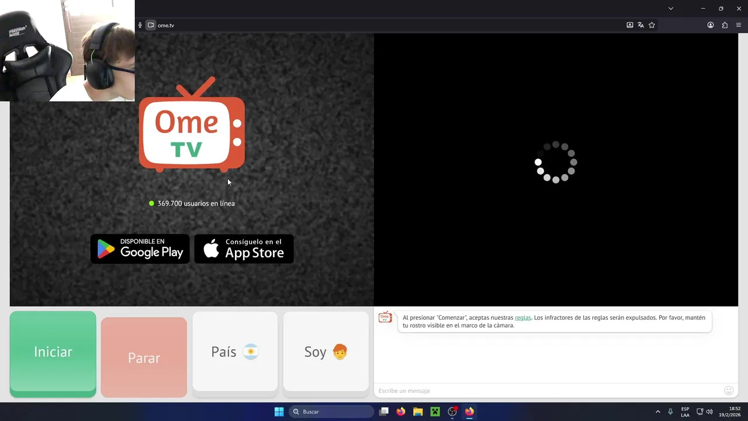Open the Firefox hamburger application menu
Screen dimensions: 748x421
[x=739, y=25]
